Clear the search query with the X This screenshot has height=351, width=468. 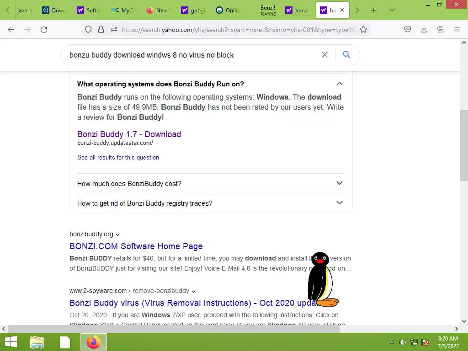click(324, 55)
